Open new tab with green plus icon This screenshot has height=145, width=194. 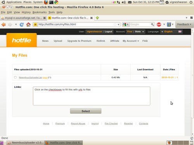97,18
